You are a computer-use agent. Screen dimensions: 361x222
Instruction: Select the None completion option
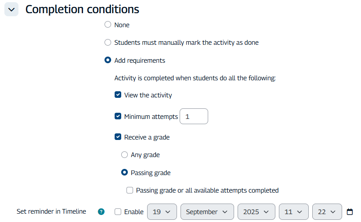point(108,25)
